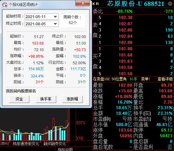
Task: Select the (ttm) indicator tab
Action: [x=5, y=144]
